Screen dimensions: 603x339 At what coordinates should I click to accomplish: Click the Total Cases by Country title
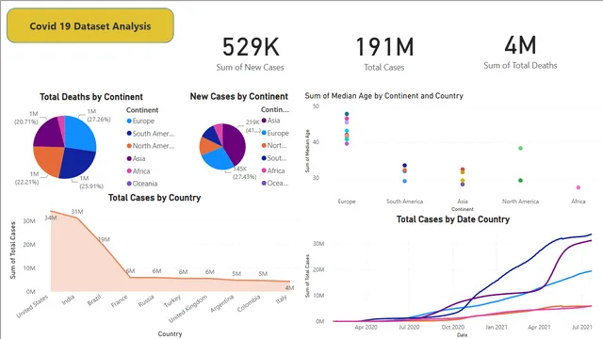[155, 198]
